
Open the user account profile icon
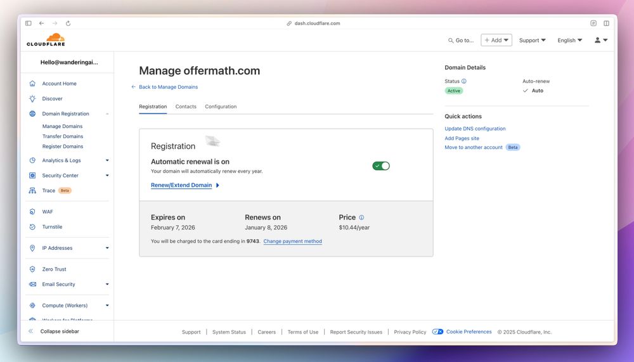point(597,40)
